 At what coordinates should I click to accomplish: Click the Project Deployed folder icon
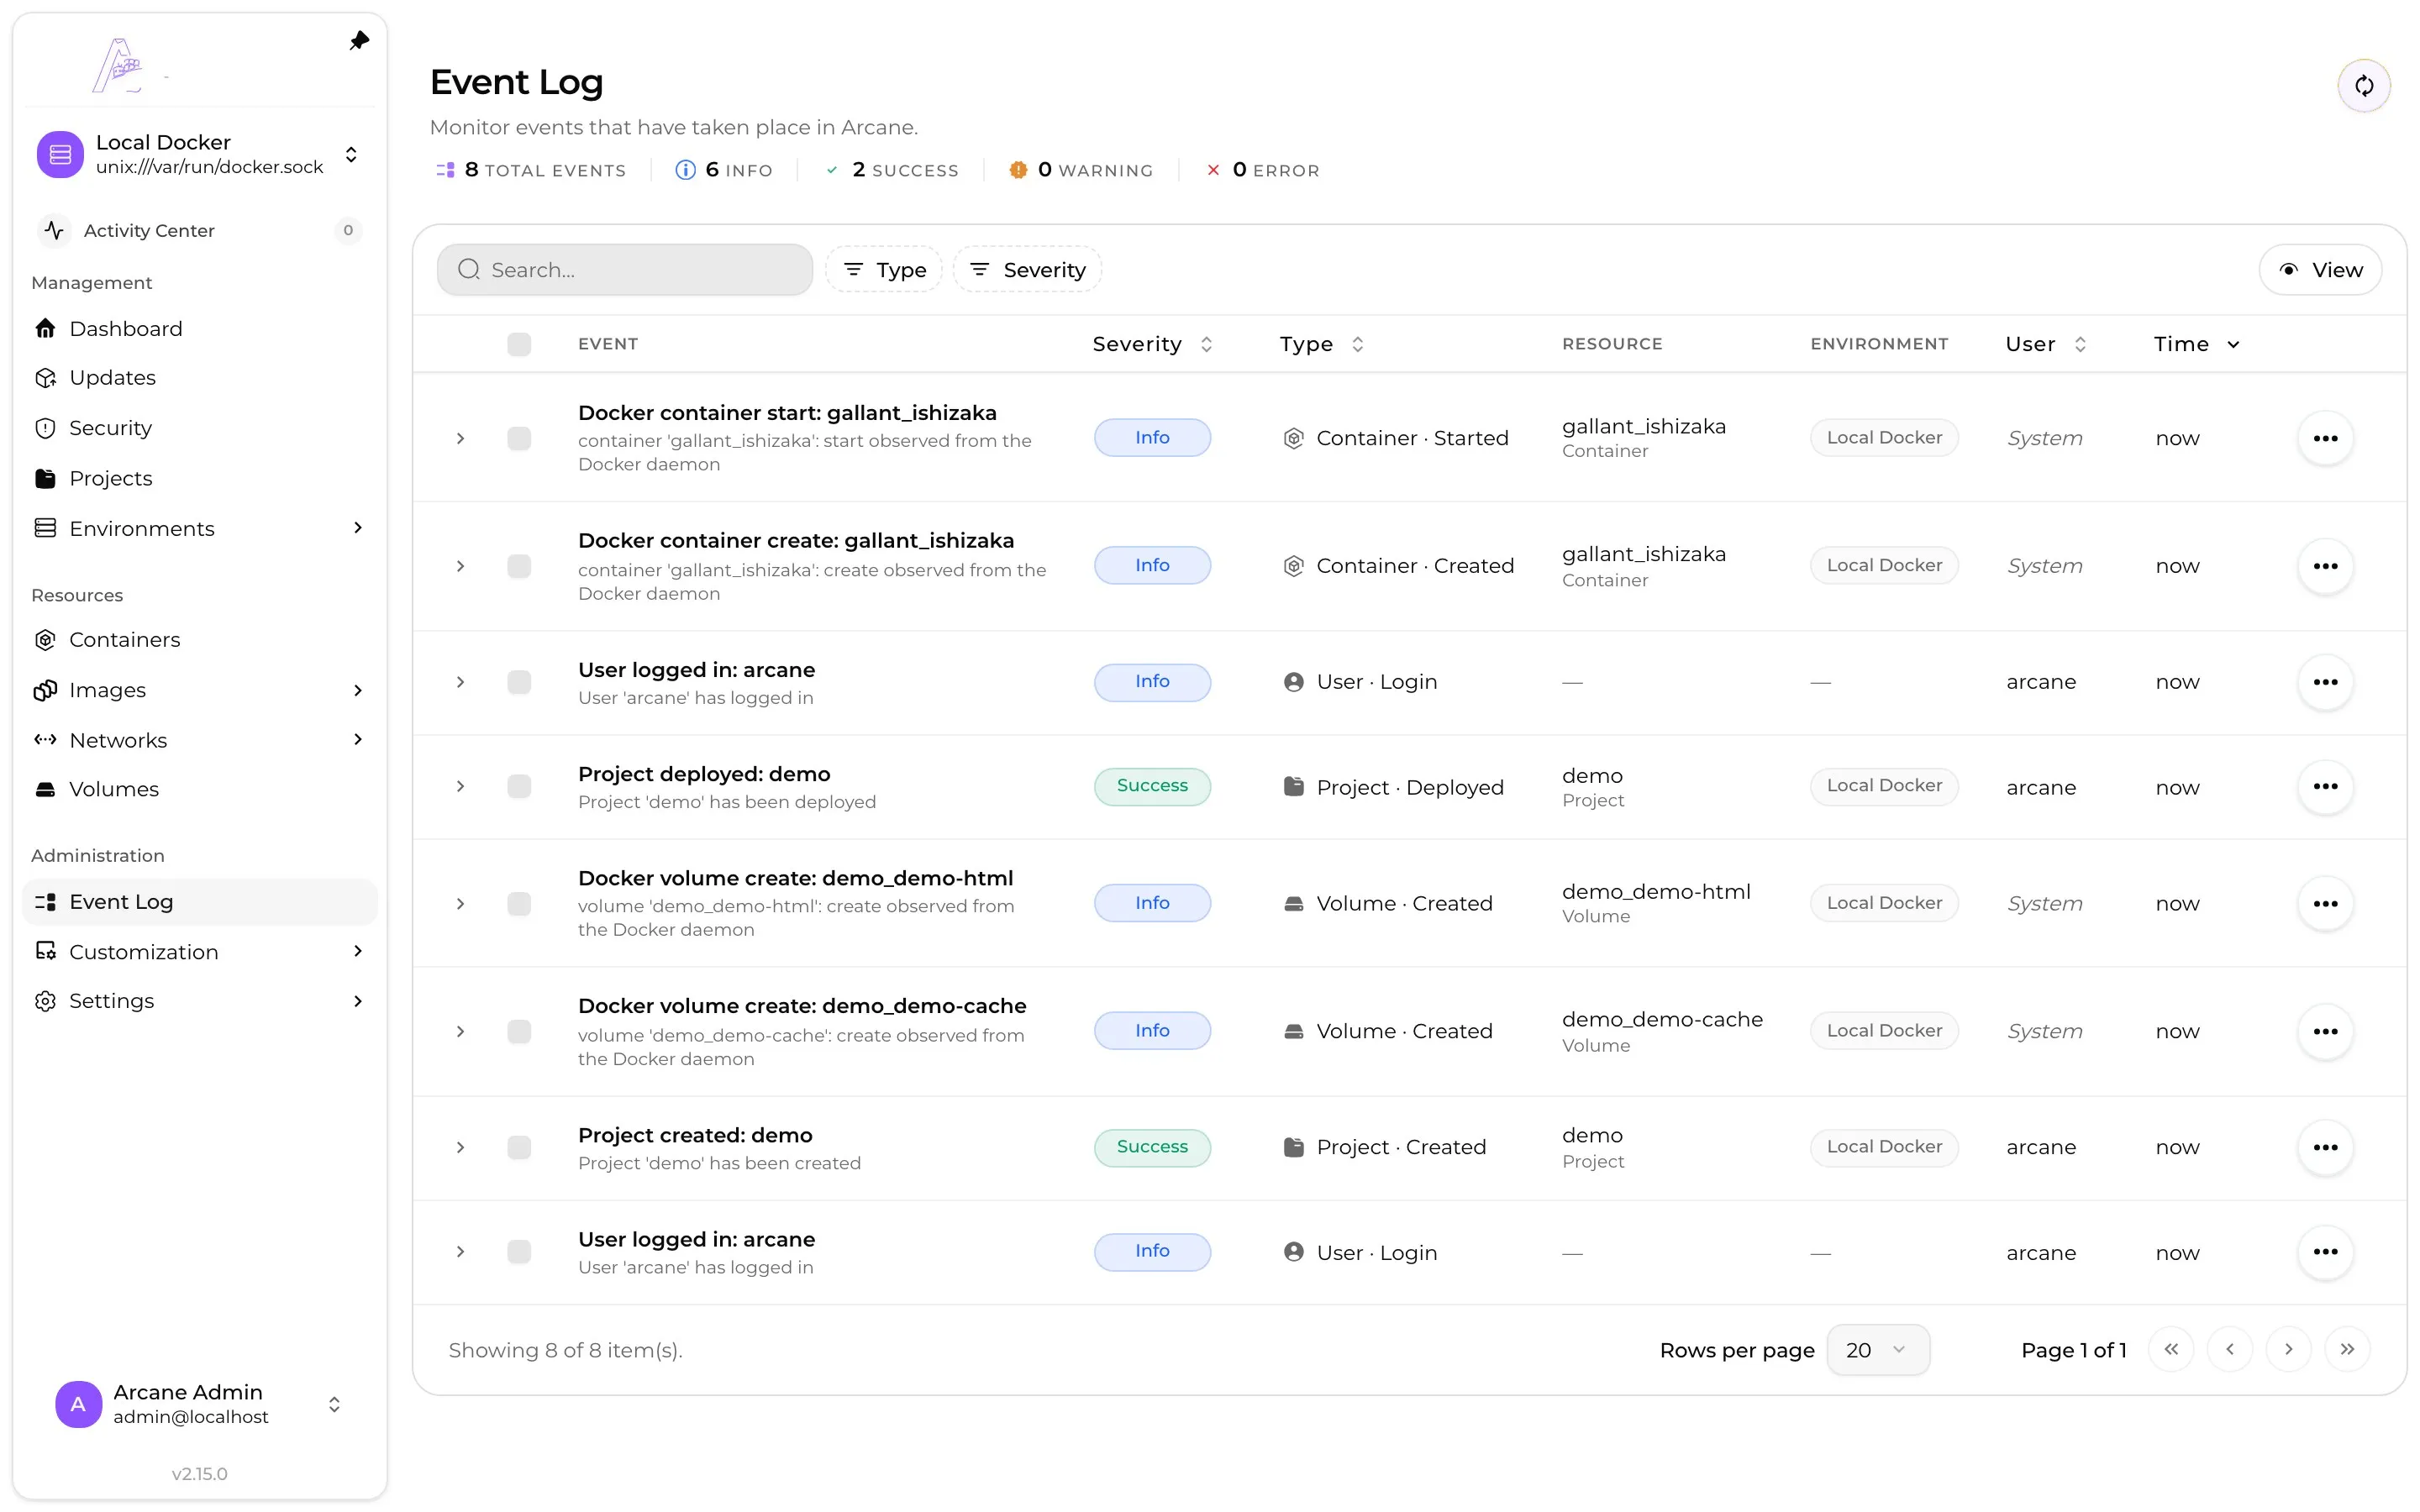(1293, 787)
